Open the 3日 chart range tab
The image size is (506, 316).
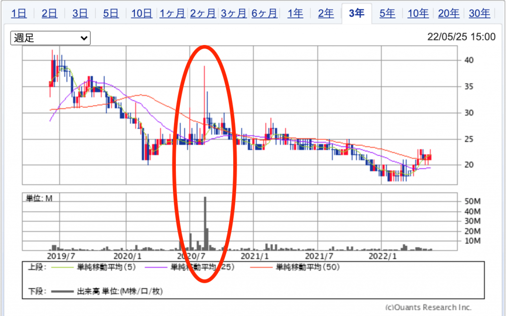tap(80, 13)
